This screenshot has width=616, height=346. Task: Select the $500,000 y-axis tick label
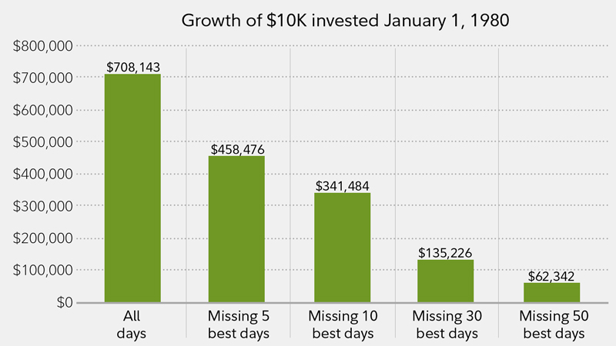click(44, 142)
